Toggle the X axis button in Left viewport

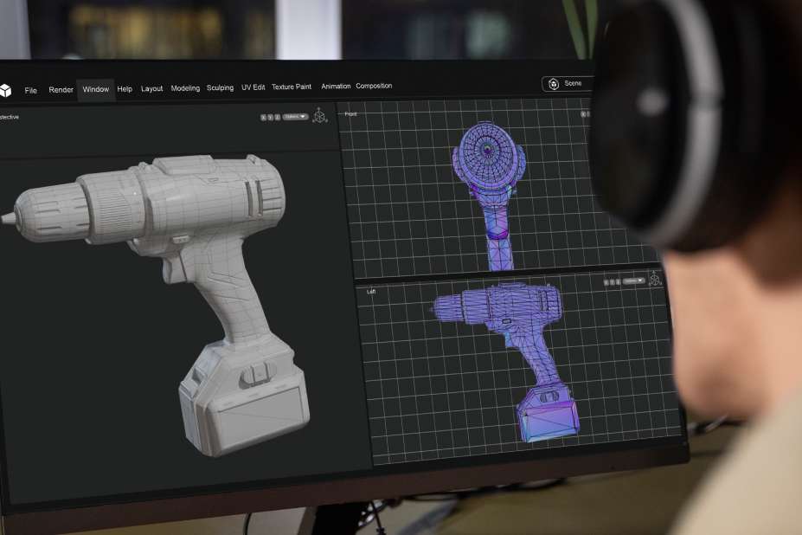pyautogui.click(x=607, y=281)
